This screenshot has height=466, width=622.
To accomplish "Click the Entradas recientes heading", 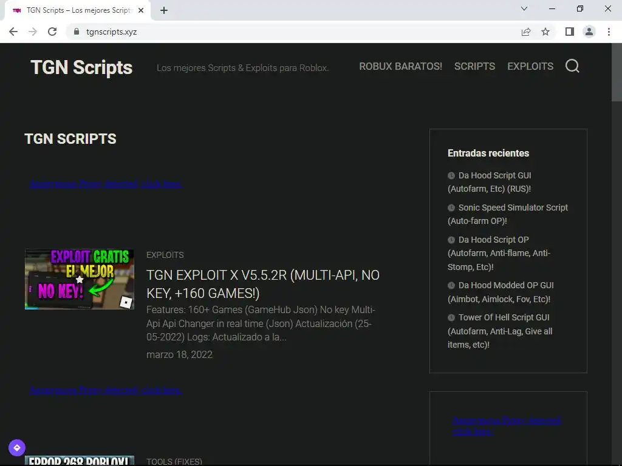I will pyautogui.click(x=488, y=153).
